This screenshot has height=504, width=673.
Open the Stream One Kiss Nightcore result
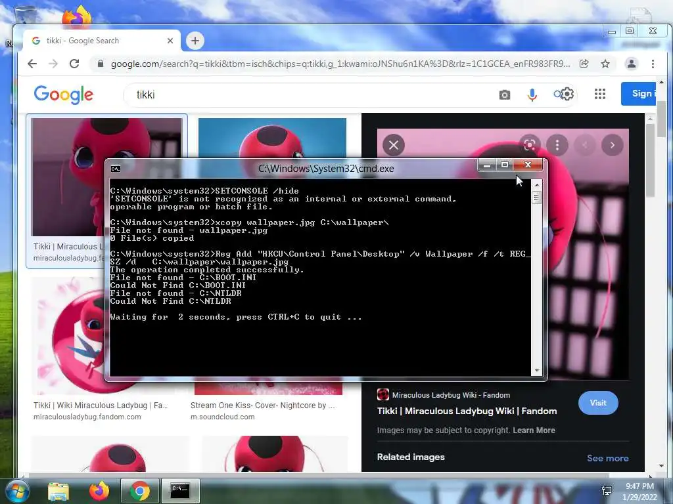(263, 406)
